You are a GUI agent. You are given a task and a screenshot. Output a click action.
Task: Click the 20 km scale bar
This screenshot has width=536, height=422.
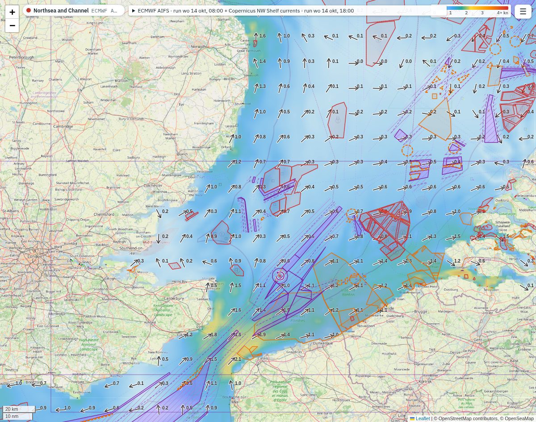[19, 409]
